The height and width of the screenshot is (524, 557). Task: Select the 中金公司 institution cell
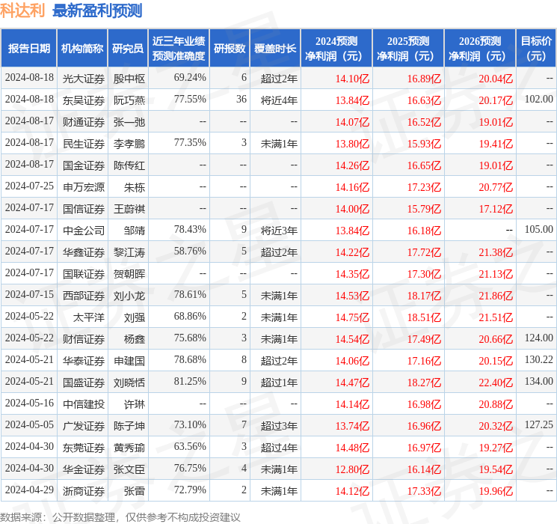point(84,231)
